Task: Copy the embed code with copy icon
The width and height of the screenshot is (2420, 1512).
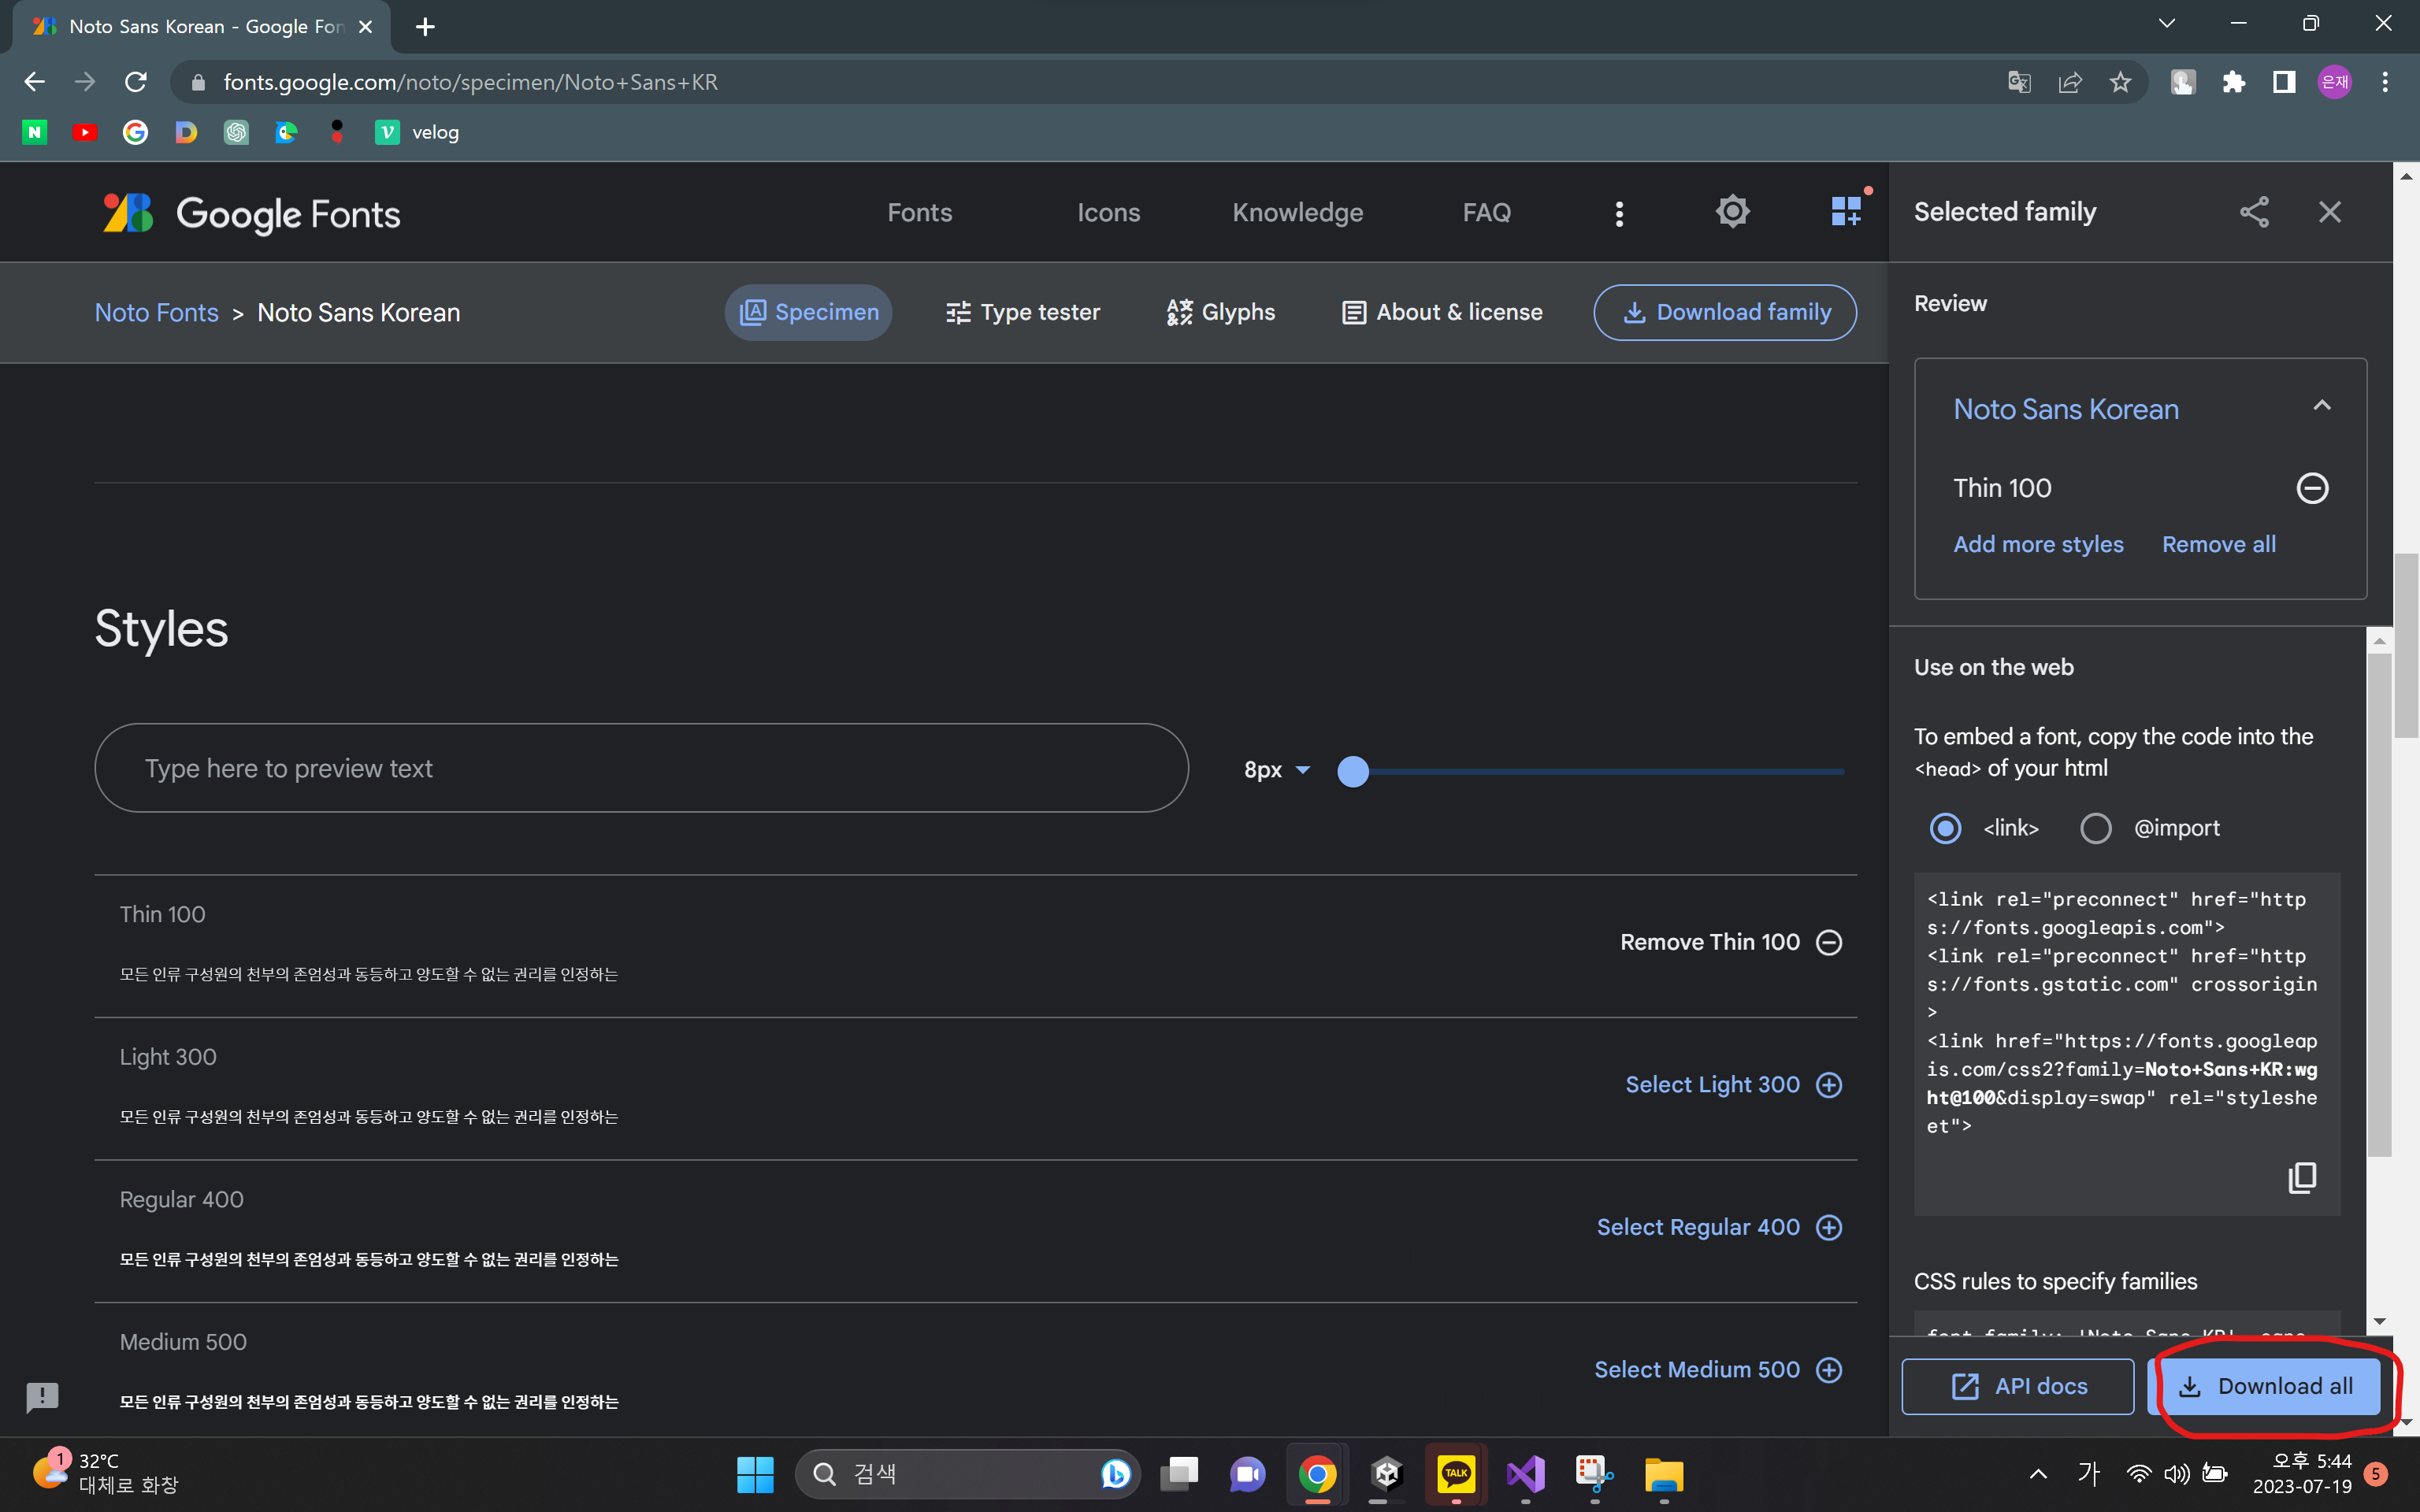Action: coord(2302,1178)
